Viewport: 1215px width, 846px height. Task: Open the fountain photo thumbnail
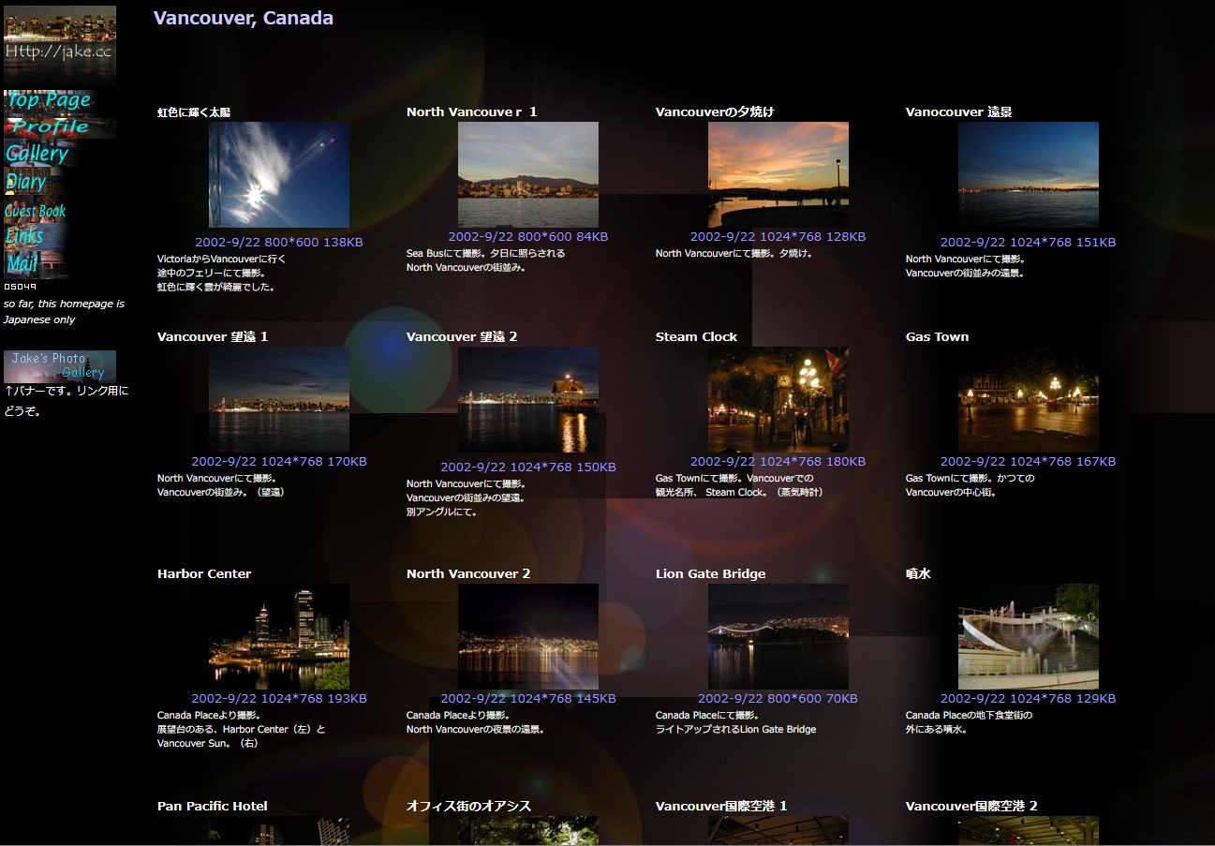pos(1028,637)
